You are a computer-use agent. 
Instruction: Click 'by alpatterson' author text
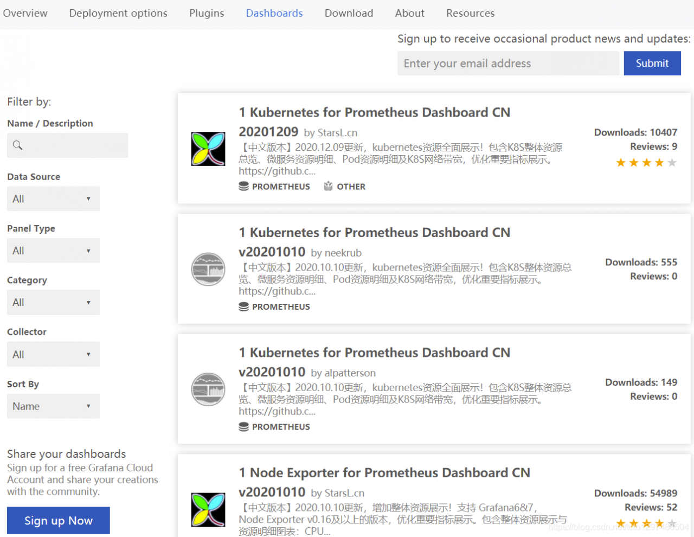(x=343, y=373)
